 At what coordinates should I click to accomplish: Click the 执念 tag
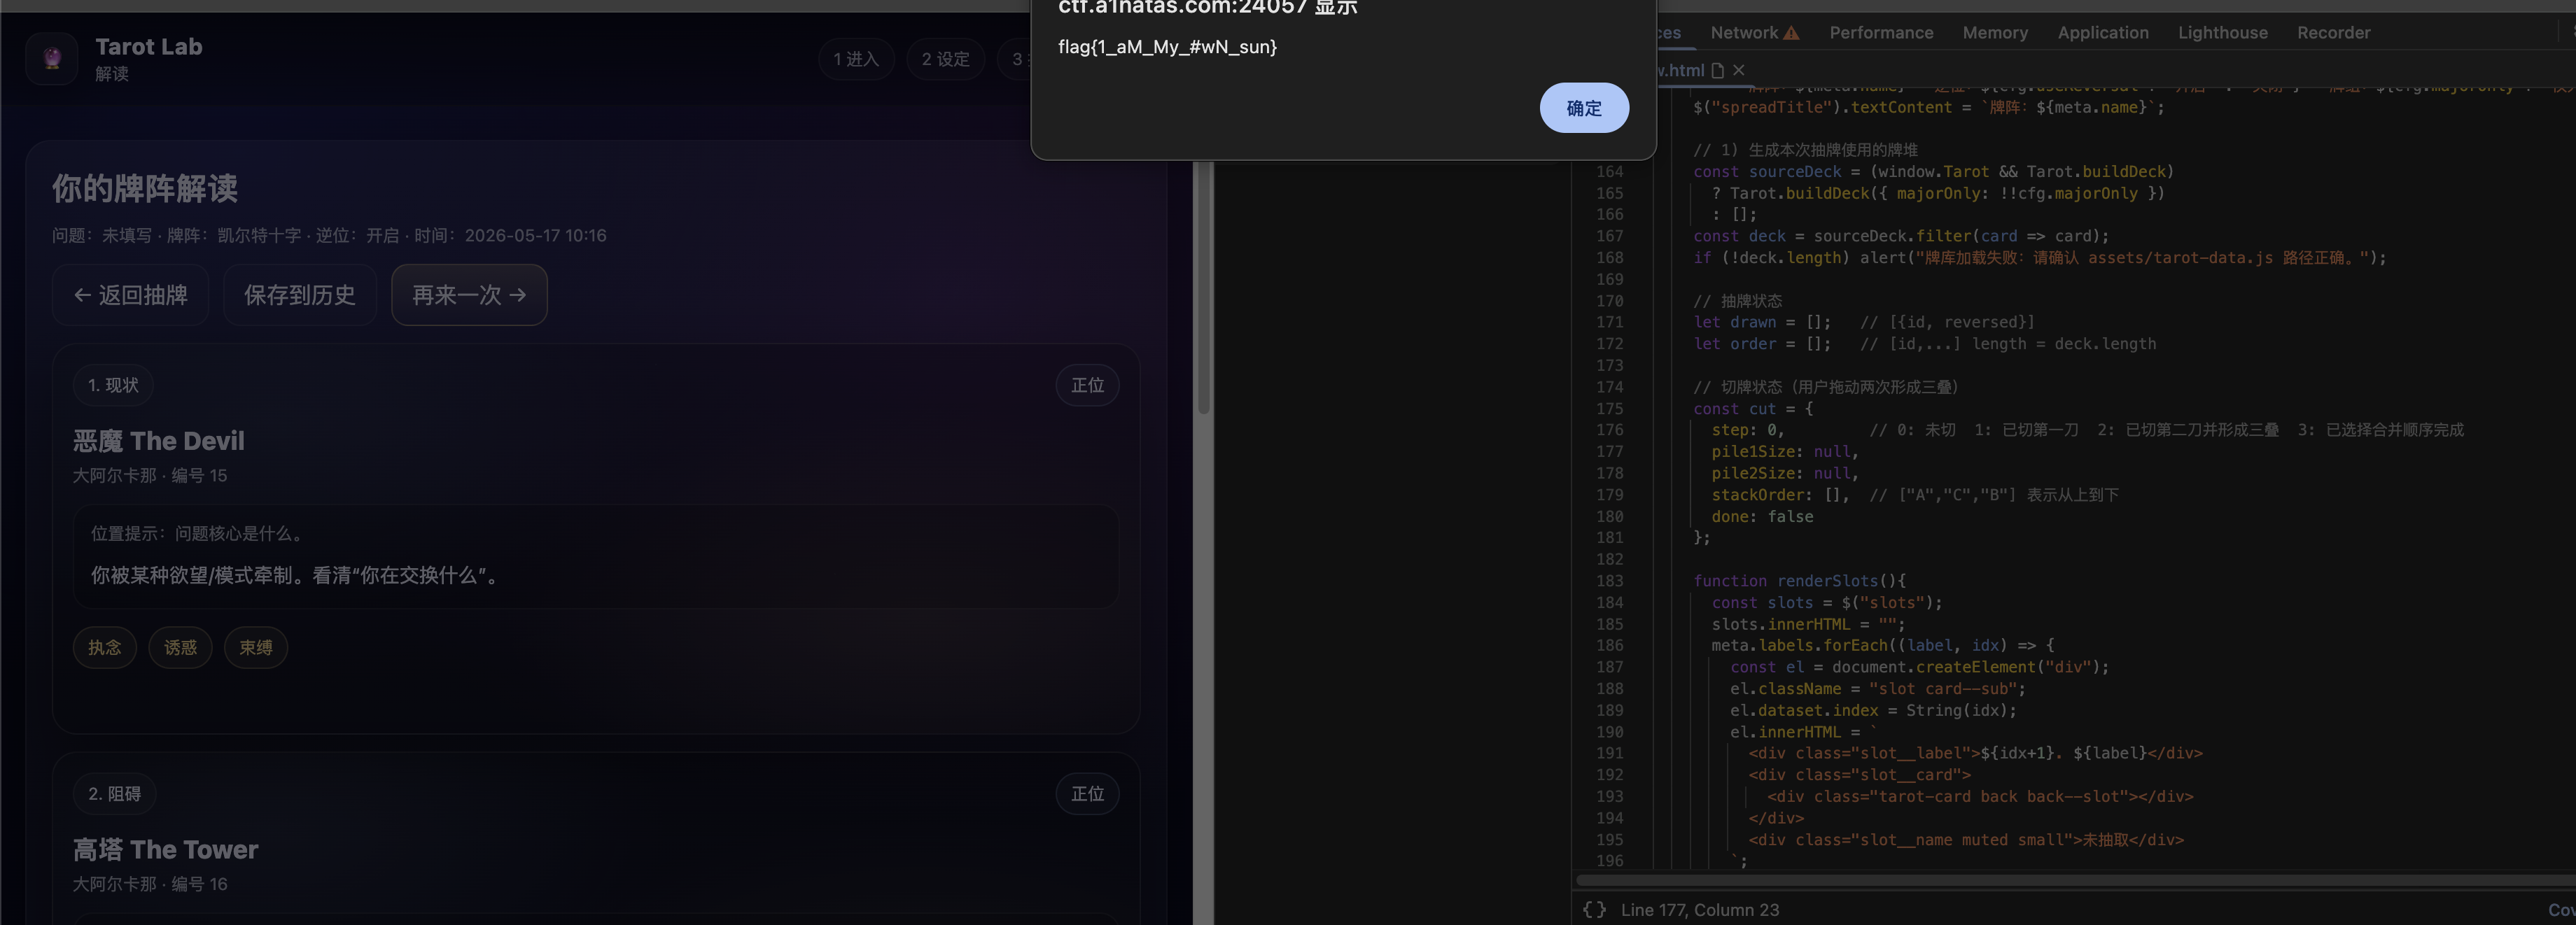(x=104, y=648)
